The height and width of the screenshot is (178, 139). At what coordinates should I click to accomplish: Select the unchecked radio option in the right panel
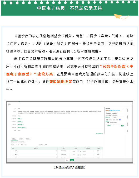(x=113, y=118)
